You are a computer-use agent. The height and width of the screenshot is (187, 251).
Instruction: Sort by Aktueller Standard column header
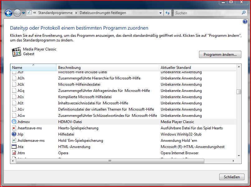point(197,67)
